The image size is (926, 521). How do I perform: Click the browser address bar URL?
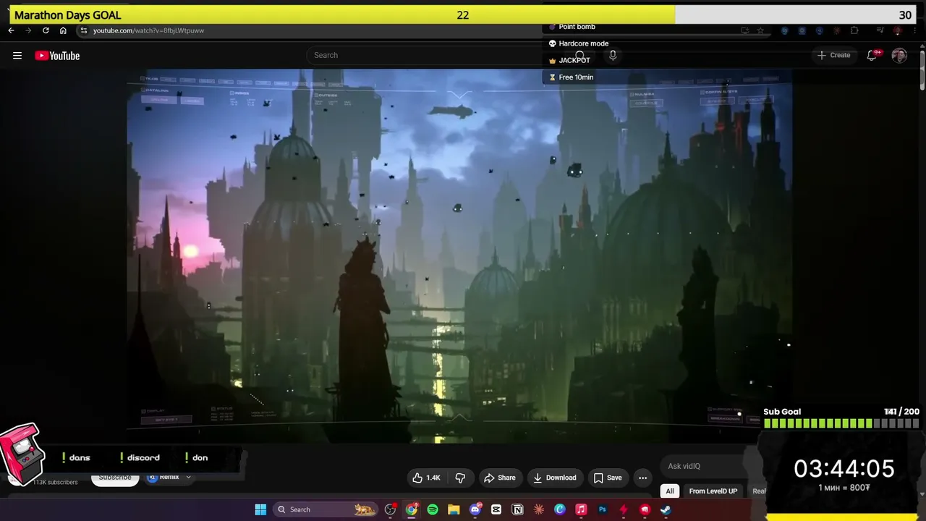pyautogui.click(x=148, y=30)
